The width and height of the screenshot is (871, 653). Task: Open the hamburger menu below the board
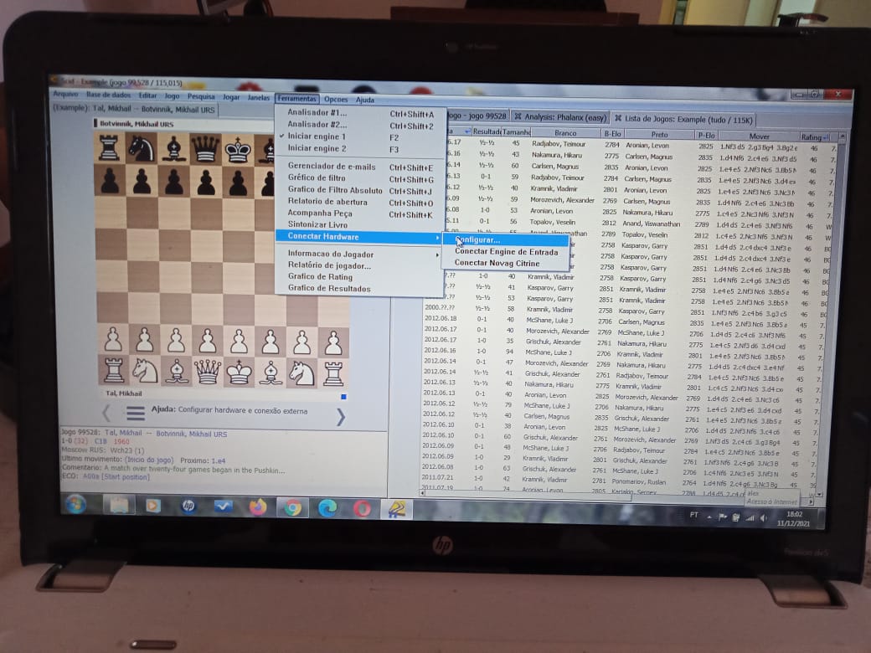tap(135, 413)
